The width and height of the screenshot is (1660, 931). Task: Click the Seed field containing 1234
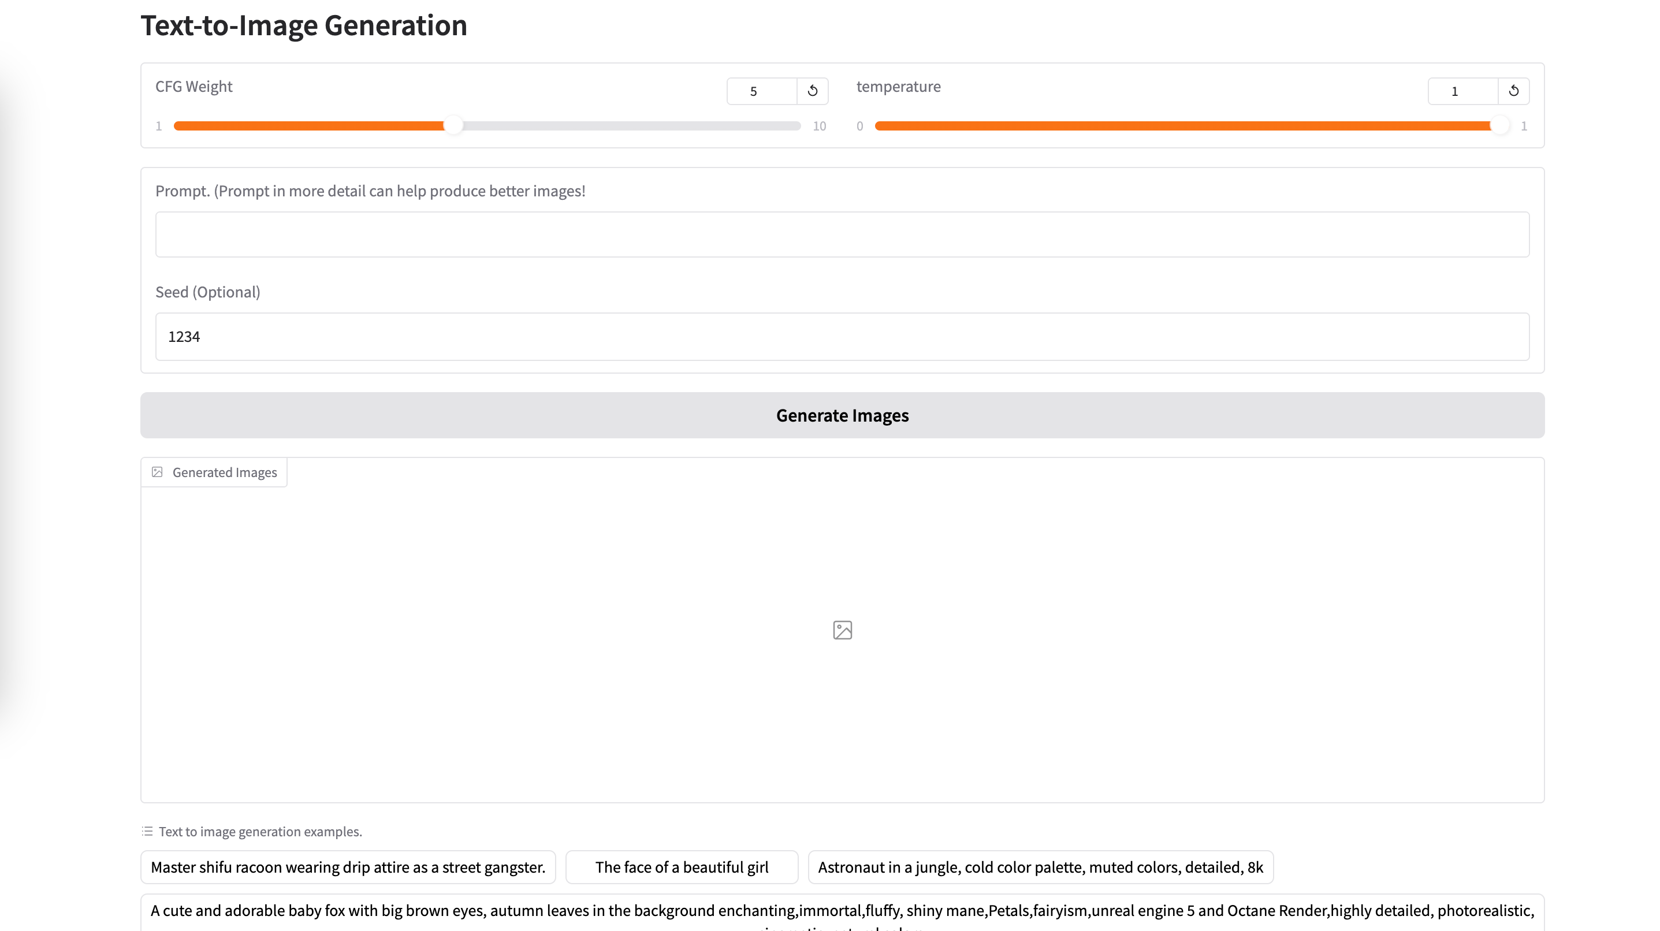pos(842,336)
